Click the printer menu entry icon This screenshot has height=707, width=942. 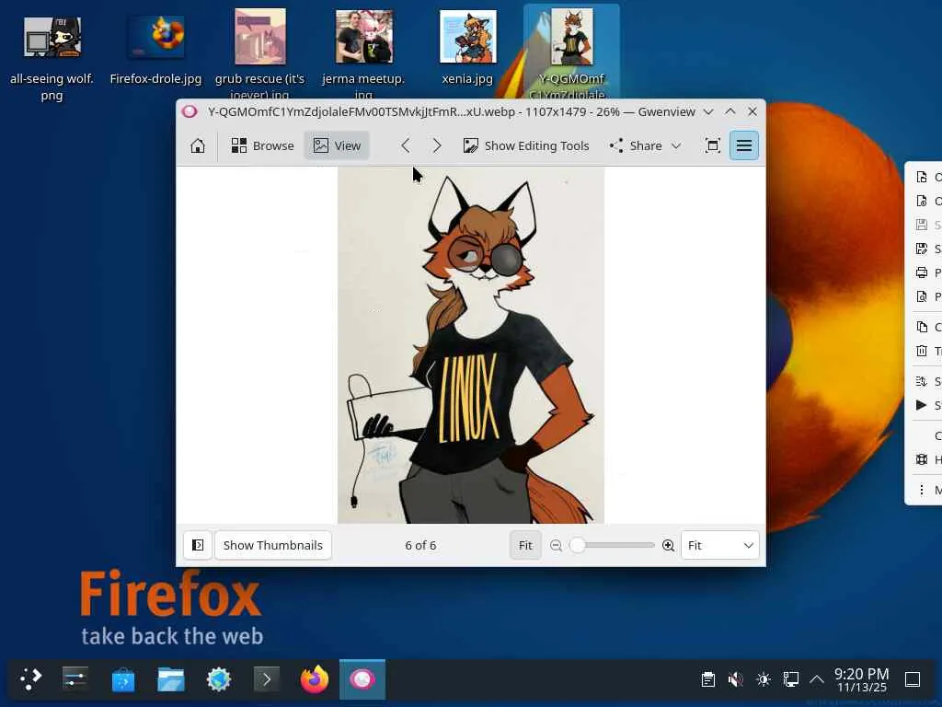[x=922, y=272]
